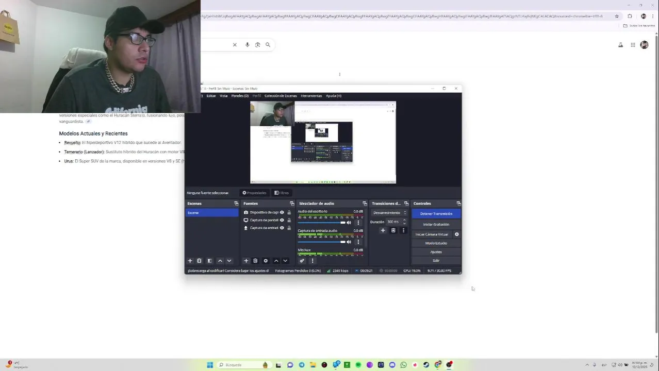The image size is (659, 371).
Task: Open source properties gear in Fuentes panel
Action: tap(266, 261)
